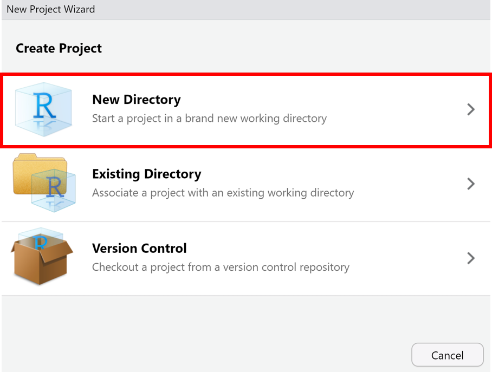Open Version Control via its right chevron
This screenshot has width=492, height=372.
(x=471, y=258)
